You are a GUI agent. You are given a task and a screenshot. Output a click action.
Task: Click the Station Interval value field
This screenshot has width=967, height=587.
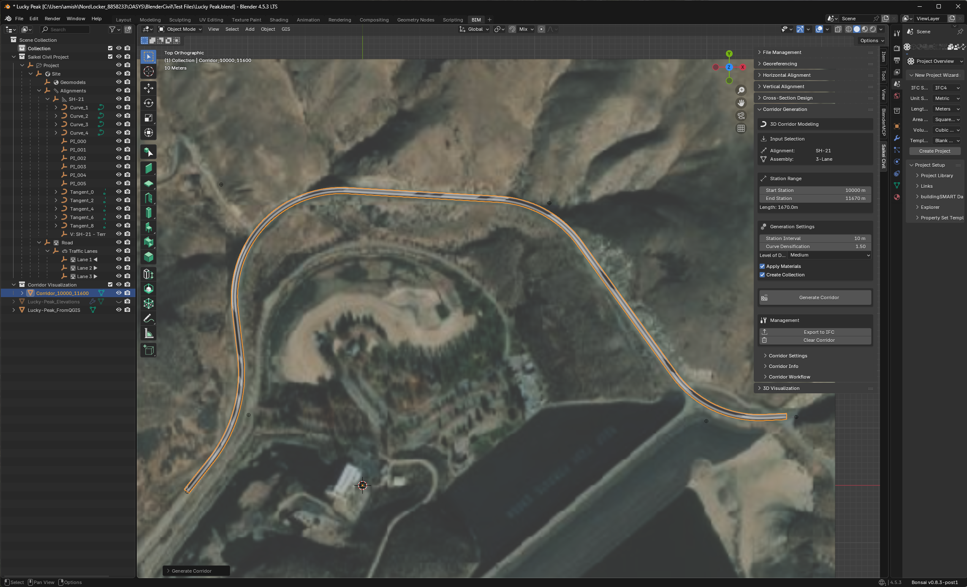click(x=815, y=238)
